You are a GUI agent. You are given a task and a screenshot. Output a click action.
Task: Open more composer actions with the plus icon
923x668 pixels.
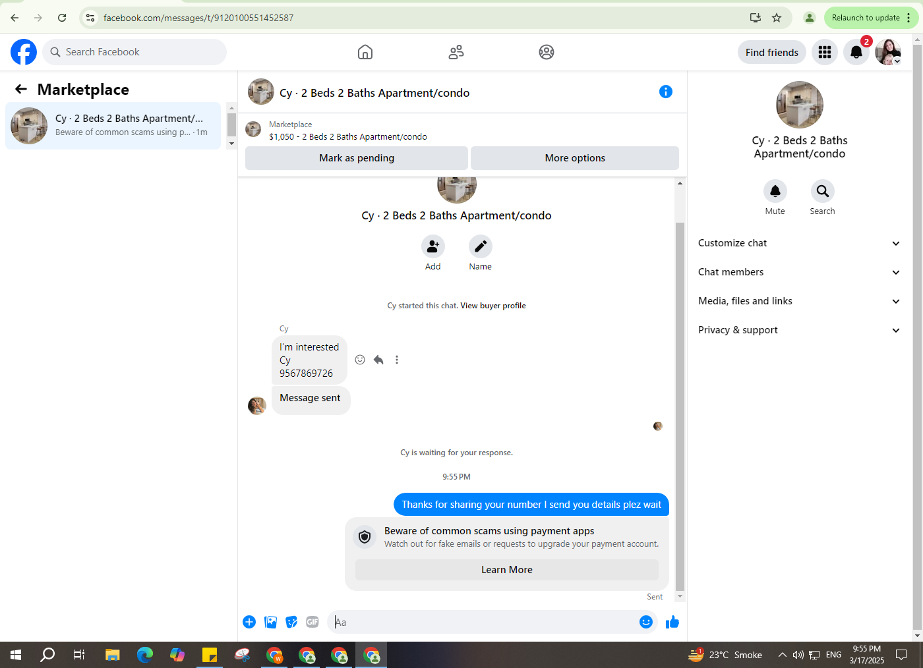coord(249,622)
